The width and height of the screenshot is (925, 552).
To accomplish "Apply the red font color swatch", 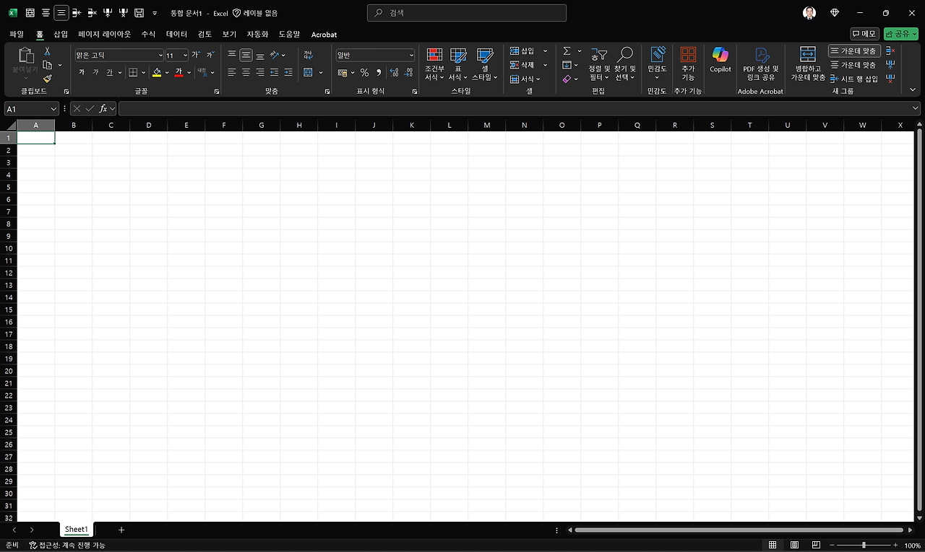I will pos(178,73).
